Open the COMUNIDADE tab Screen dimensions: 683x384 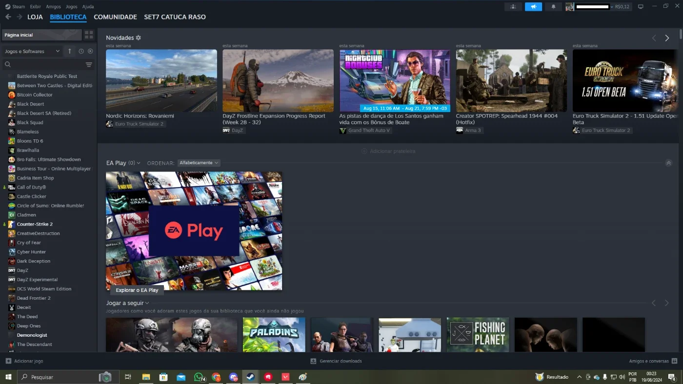coord(115,17)
